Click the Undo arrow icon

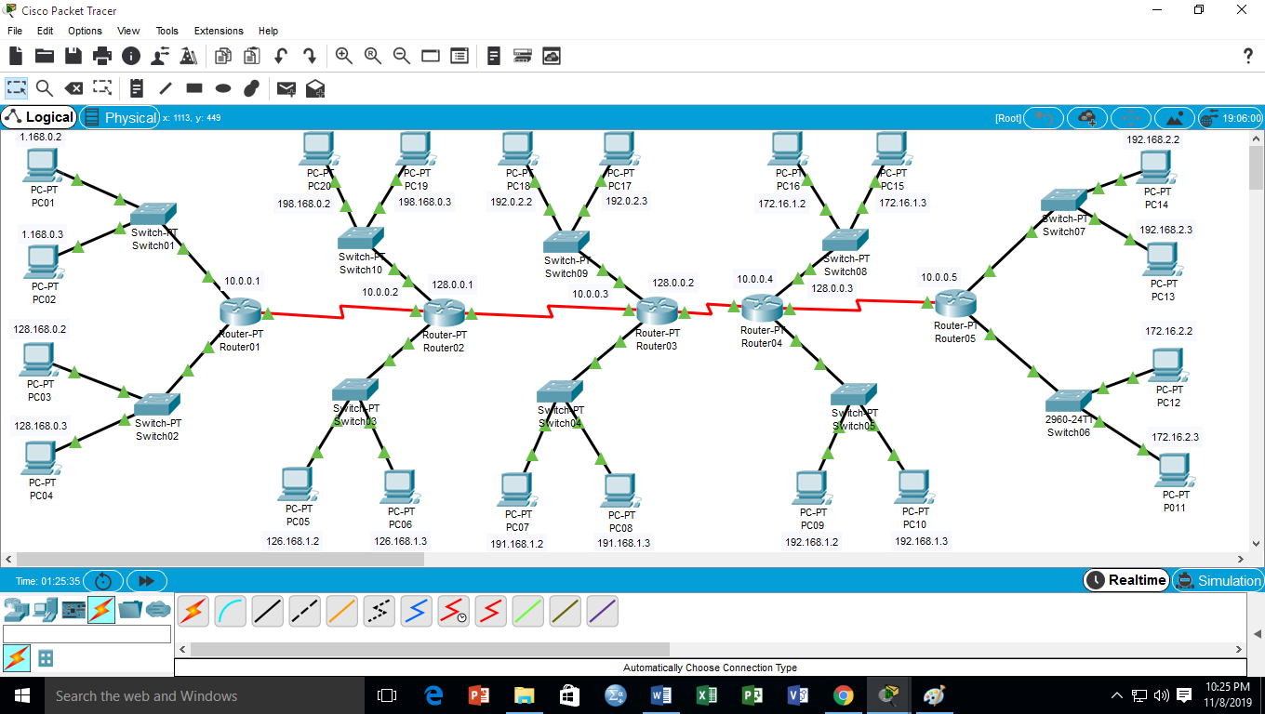(x=281, y=57)
